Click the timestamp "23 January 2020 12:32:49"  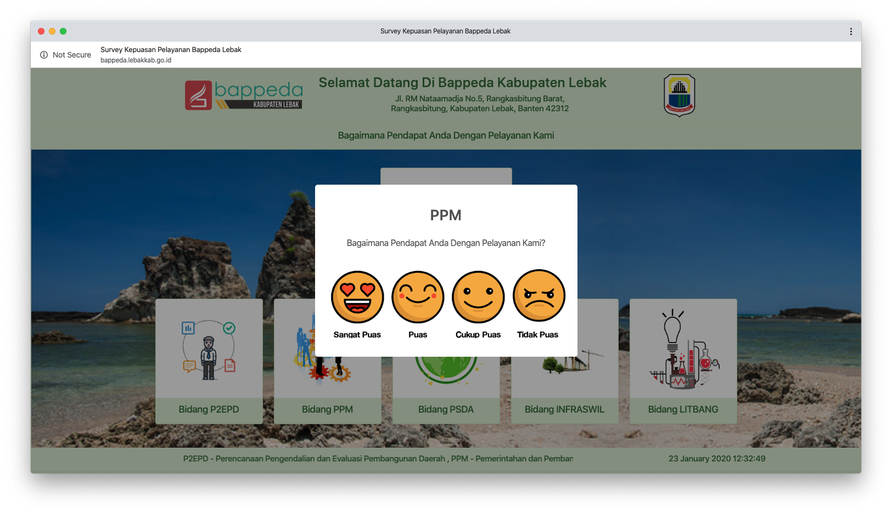point(717,459)
